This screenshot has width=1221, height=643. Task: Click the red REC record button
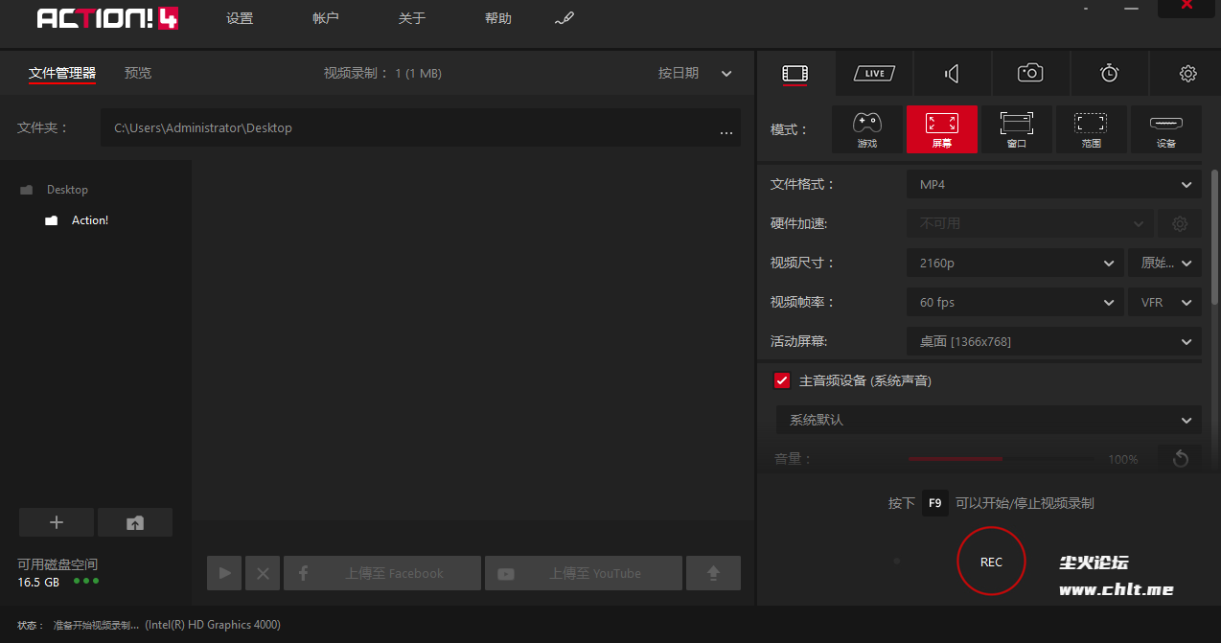(x=991, y=562)
